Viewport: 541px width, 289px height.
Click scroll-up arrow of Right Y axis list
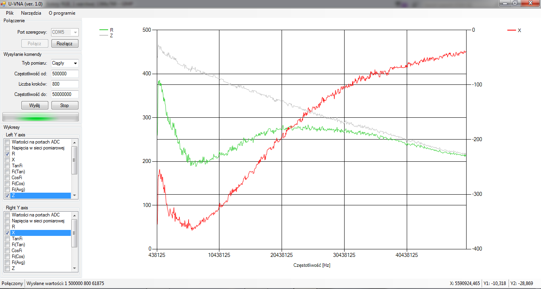(x=74, y=215)
